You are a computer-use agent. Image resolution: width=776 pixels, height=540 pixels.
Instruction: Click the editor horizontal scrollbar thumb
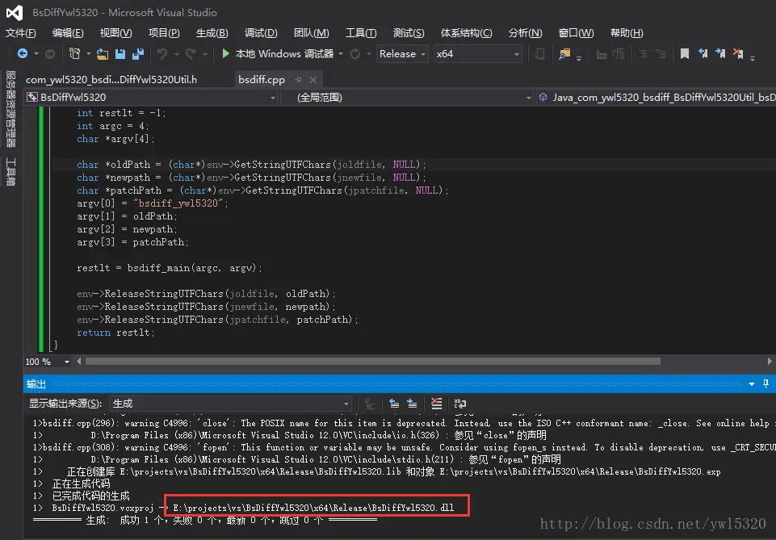[x=373, y=362]
